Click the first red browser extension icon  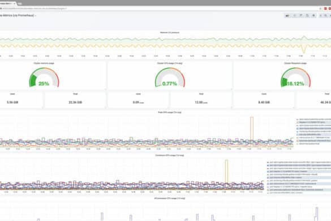[x=325, y=8]
